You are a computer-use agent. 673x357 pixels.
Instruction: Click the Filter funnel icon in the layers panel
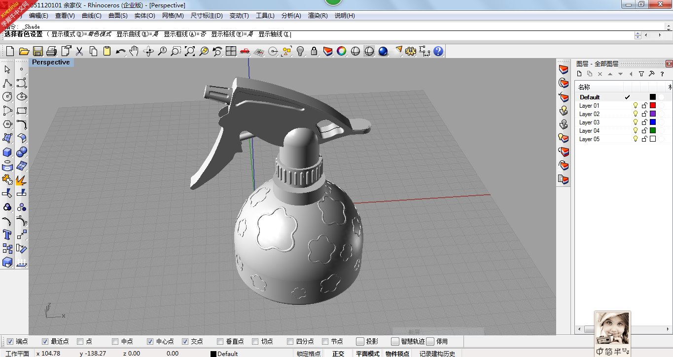click(641, 74)
